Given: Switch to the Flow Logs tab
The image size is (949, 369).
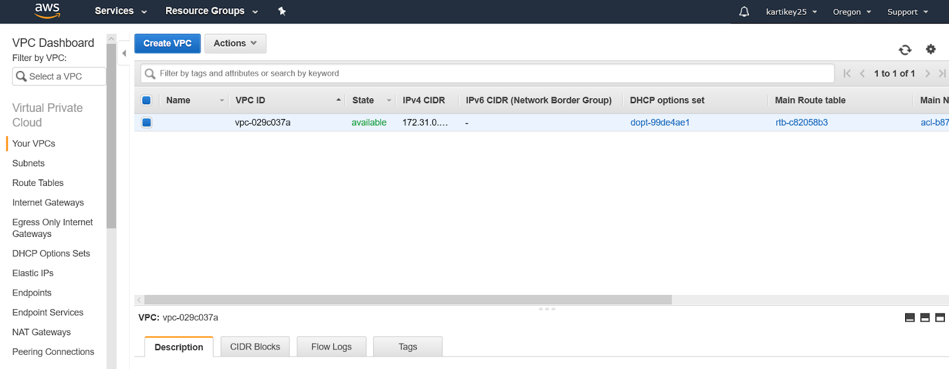Looking at the screenshot, I should point(332,346).
